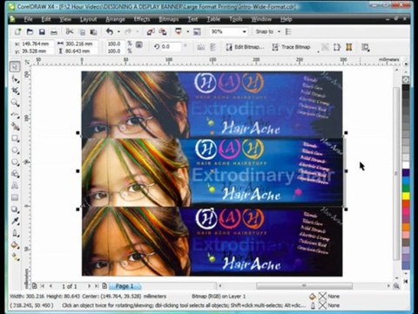Open the Window menu

[261, 19]
